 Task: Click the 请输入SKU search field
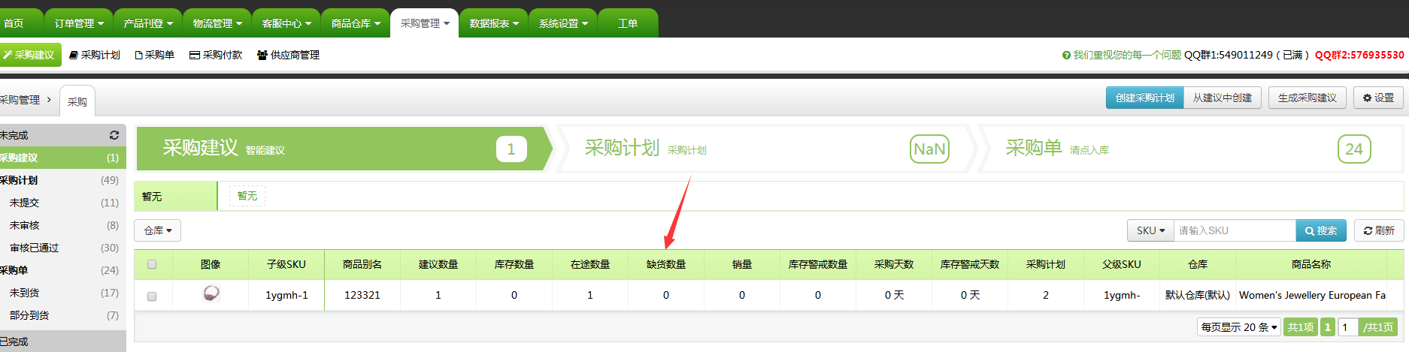pos(1235,230)
